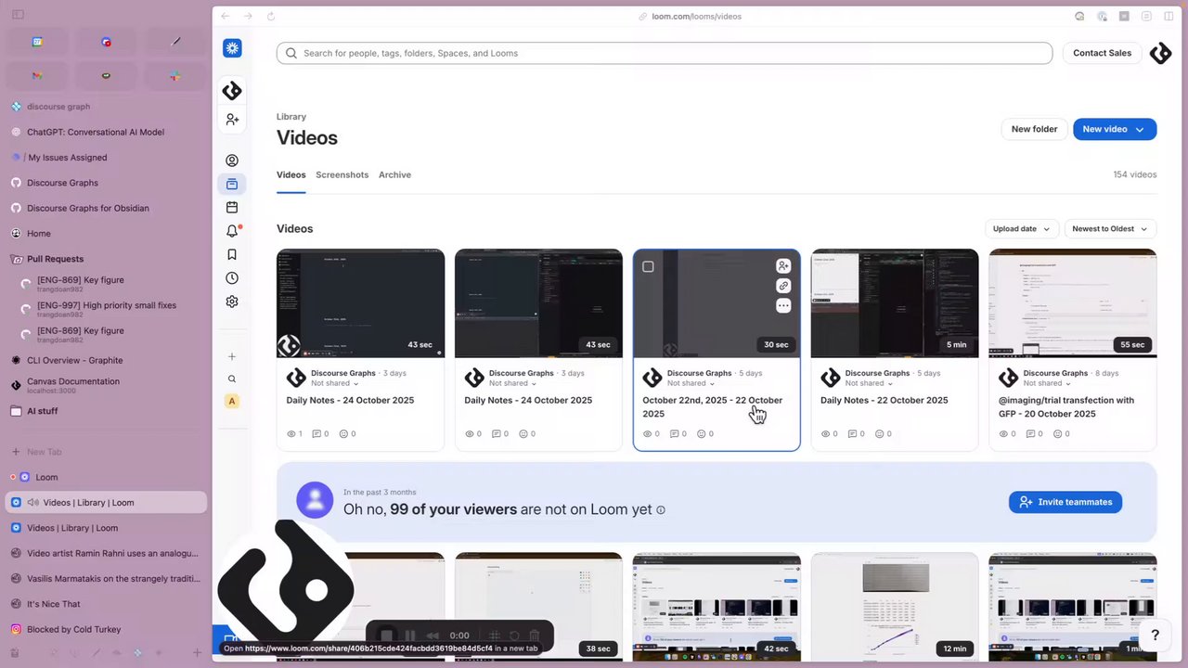Viewport: 1188px width, 668px height.
Task: Click the browser reload icon
Action: pos(271,16)
